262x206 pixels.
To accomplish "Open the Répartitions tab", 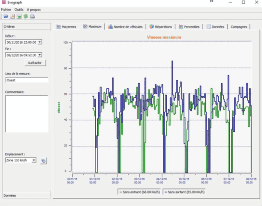I will (161, 27).
